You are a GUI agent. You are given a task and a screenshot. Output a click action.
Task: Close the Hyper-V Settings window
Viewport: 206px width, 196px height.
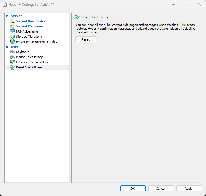pyautogui.click(x=199, y=4)
